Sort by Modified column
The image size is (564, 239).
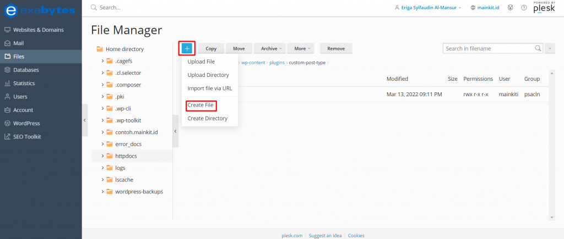pos(397,79)
